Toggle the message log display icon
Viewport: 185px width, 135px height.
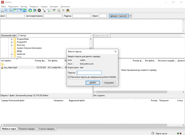[11, 10]
